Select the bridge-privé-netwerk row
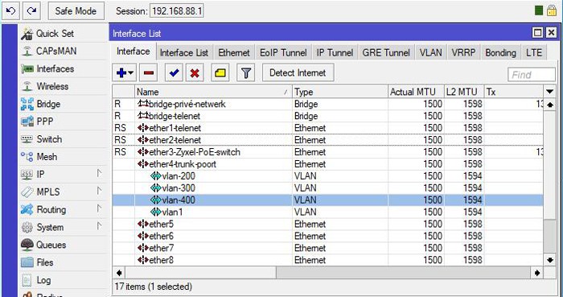 pos(328,104)
